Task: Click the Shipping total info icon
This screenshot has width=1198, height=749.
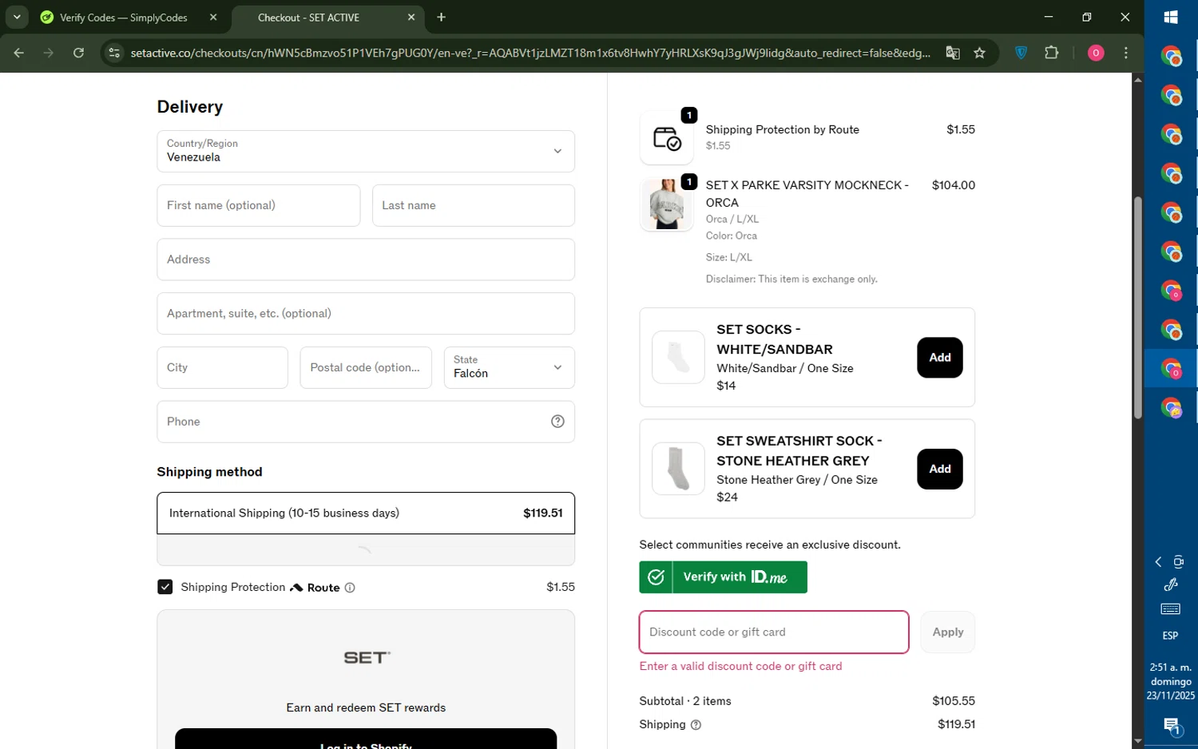Action: (x=696, y=725)
